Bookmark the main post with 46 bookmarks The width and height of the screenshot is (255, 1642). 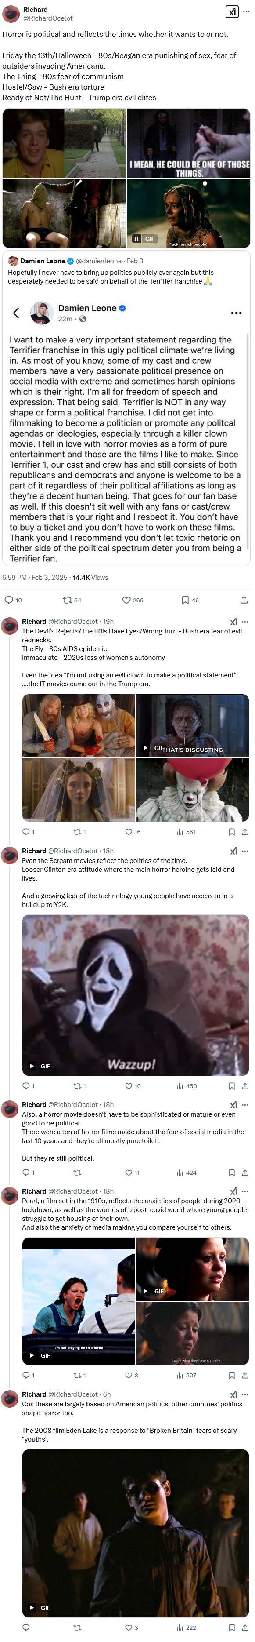tap(190, 600)
